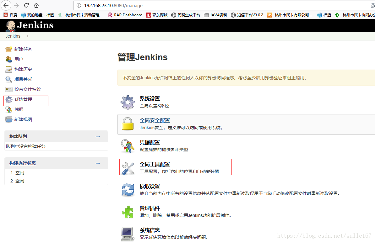
Task: Click the 新建任务 sidebar icon
Action: [x=8, y=49]
